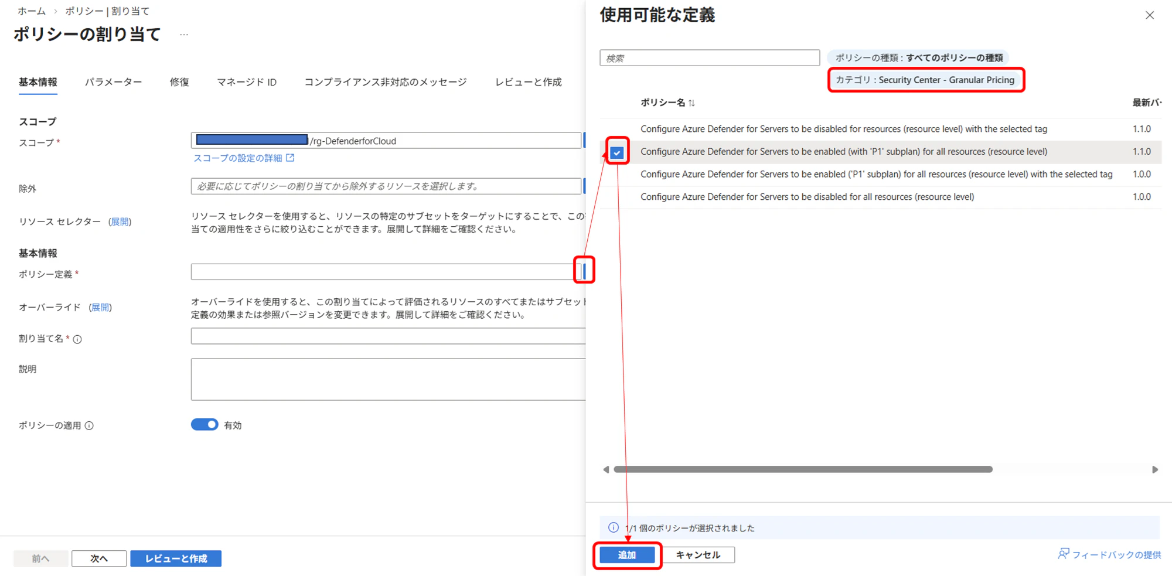This screenshot has width=1172, height=576.
Task: Open the レビューと作成 tab
Action: [x=529, y=82]
